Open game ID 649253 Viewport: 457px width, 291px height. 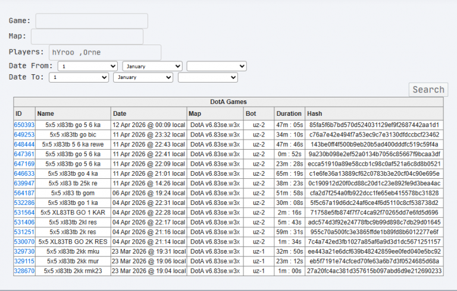pyautogui.click(x=24, y=135)
